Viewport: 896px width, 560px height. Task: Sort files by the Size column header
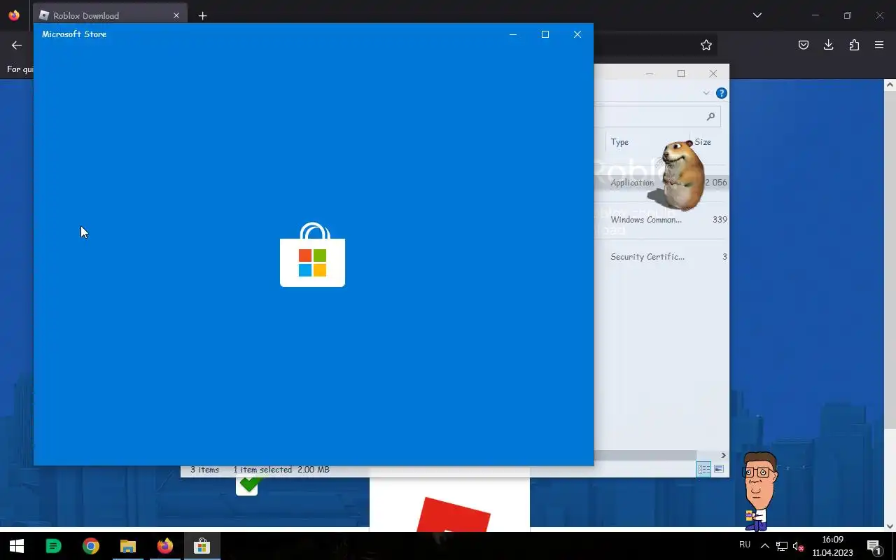pos(703,142)
